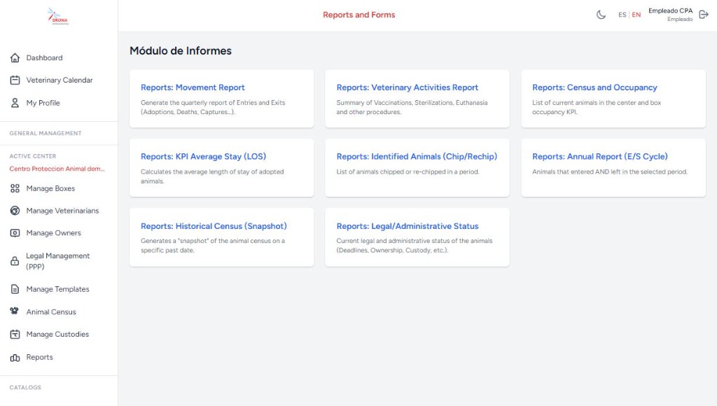Open Manage Custodies section

coord(59,334)
